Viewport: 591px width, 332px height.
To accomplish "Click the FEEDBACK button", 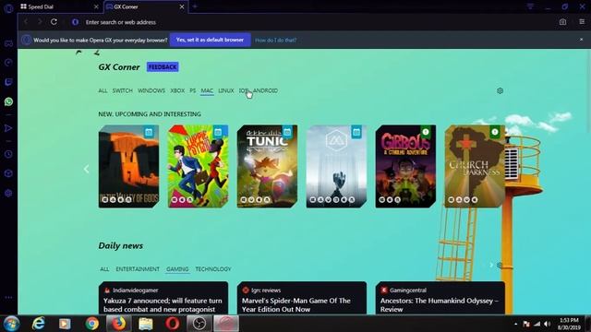I will [x=163, y=67].
